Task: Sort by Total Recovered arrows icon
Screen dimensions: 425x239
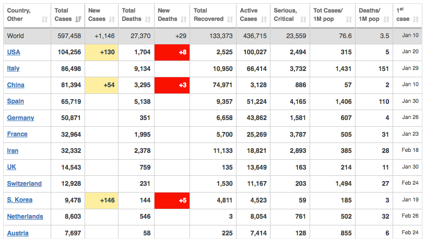Action: pos(230,19)
